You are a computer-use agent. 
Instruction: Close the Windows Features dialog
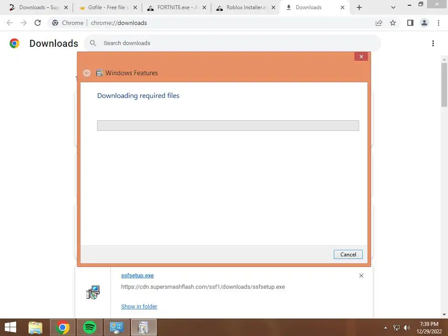click(361, 56)
